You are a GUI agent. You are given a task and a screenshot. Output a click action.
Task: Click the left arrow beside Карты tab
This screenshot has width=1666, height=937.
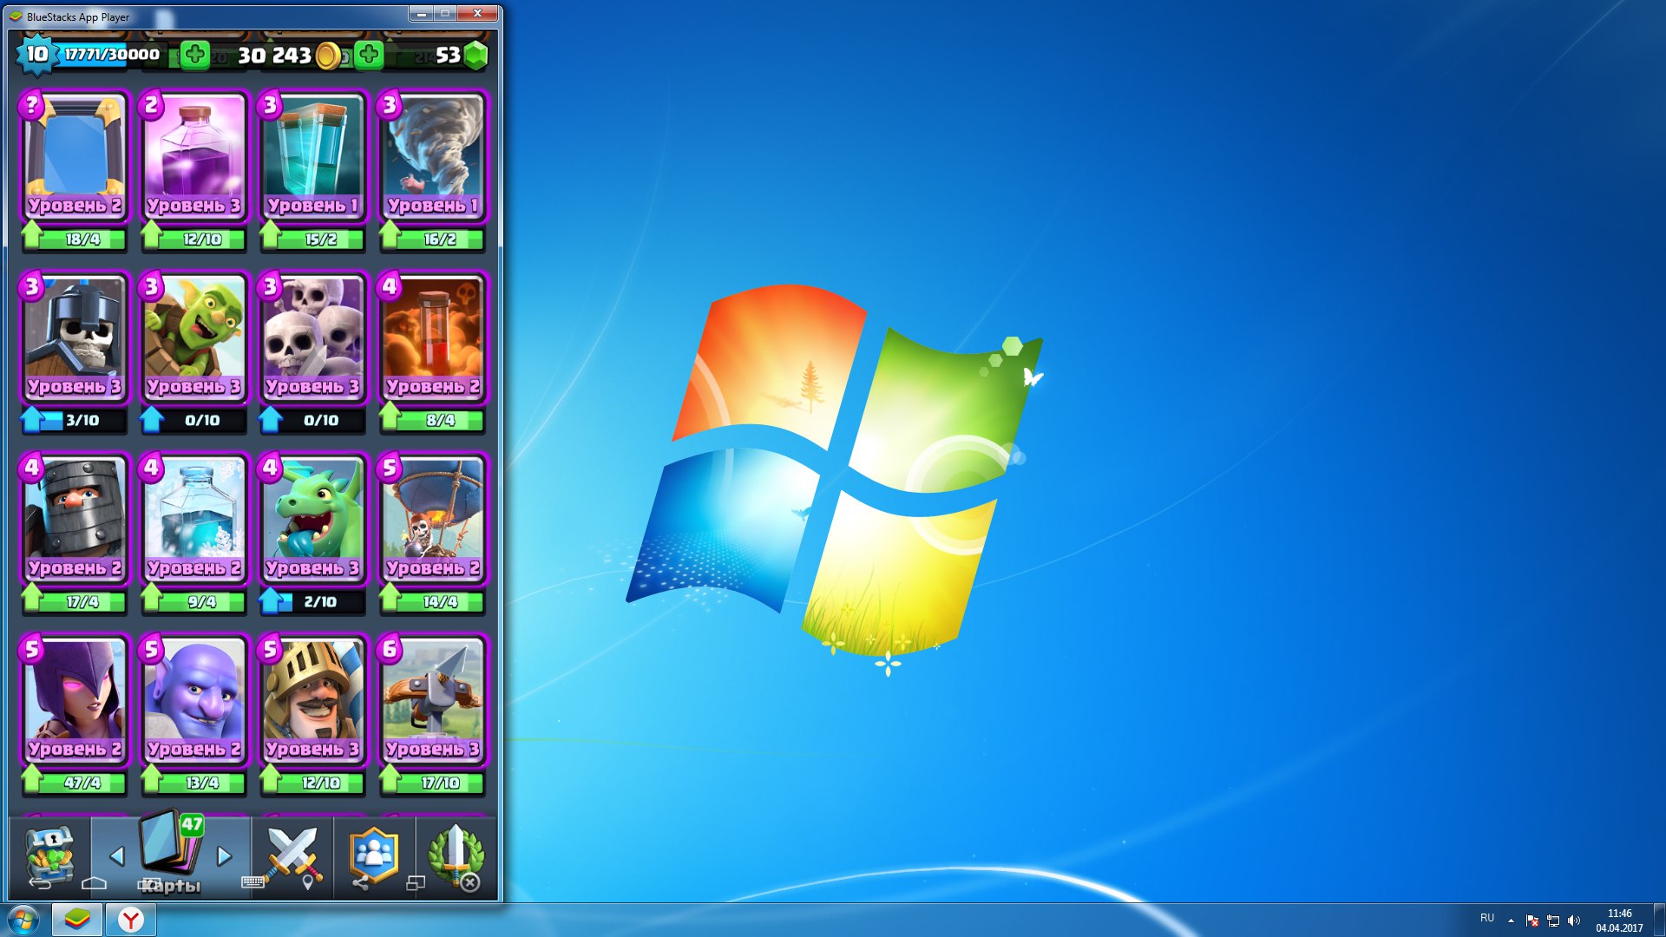(x=116, y=856)
